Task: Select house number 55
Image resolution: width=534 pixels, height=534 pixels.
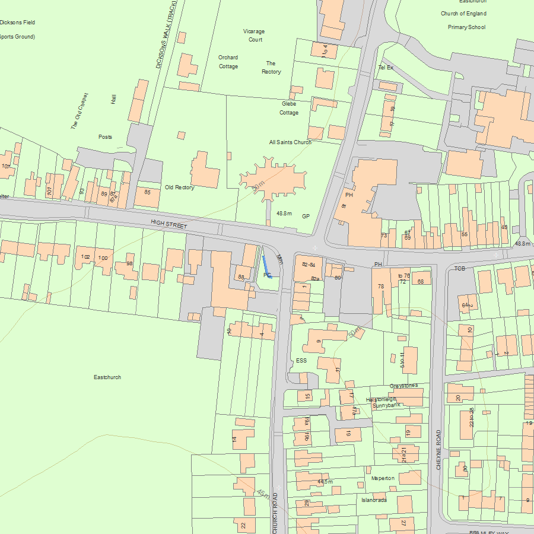Action: coord(465,234)
